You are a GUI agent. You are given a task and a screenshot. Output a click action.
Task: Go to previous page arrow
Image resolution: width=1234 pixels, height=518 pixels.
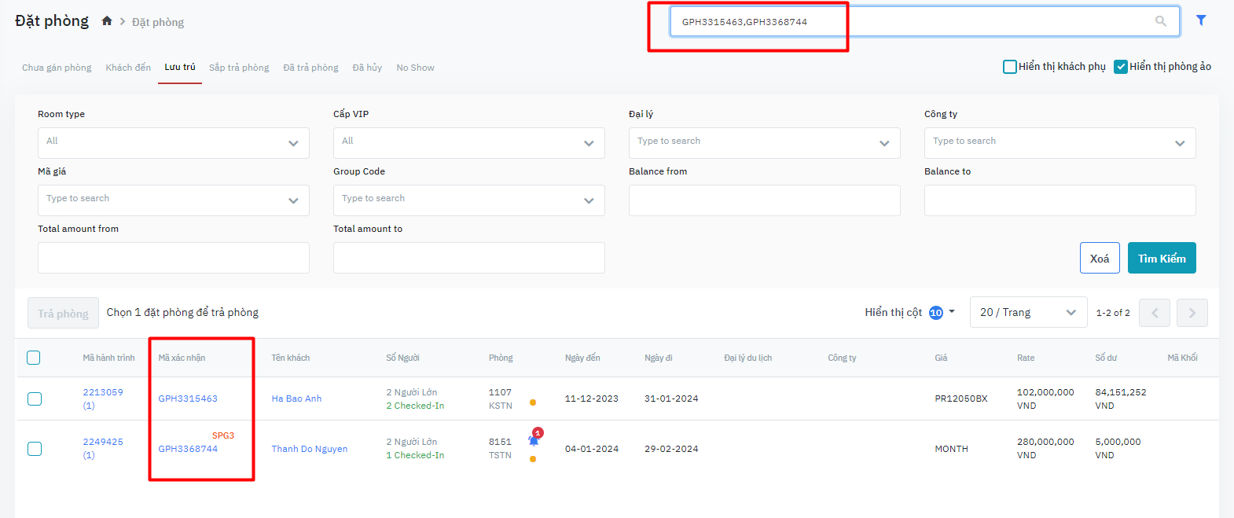[1154, 313]
